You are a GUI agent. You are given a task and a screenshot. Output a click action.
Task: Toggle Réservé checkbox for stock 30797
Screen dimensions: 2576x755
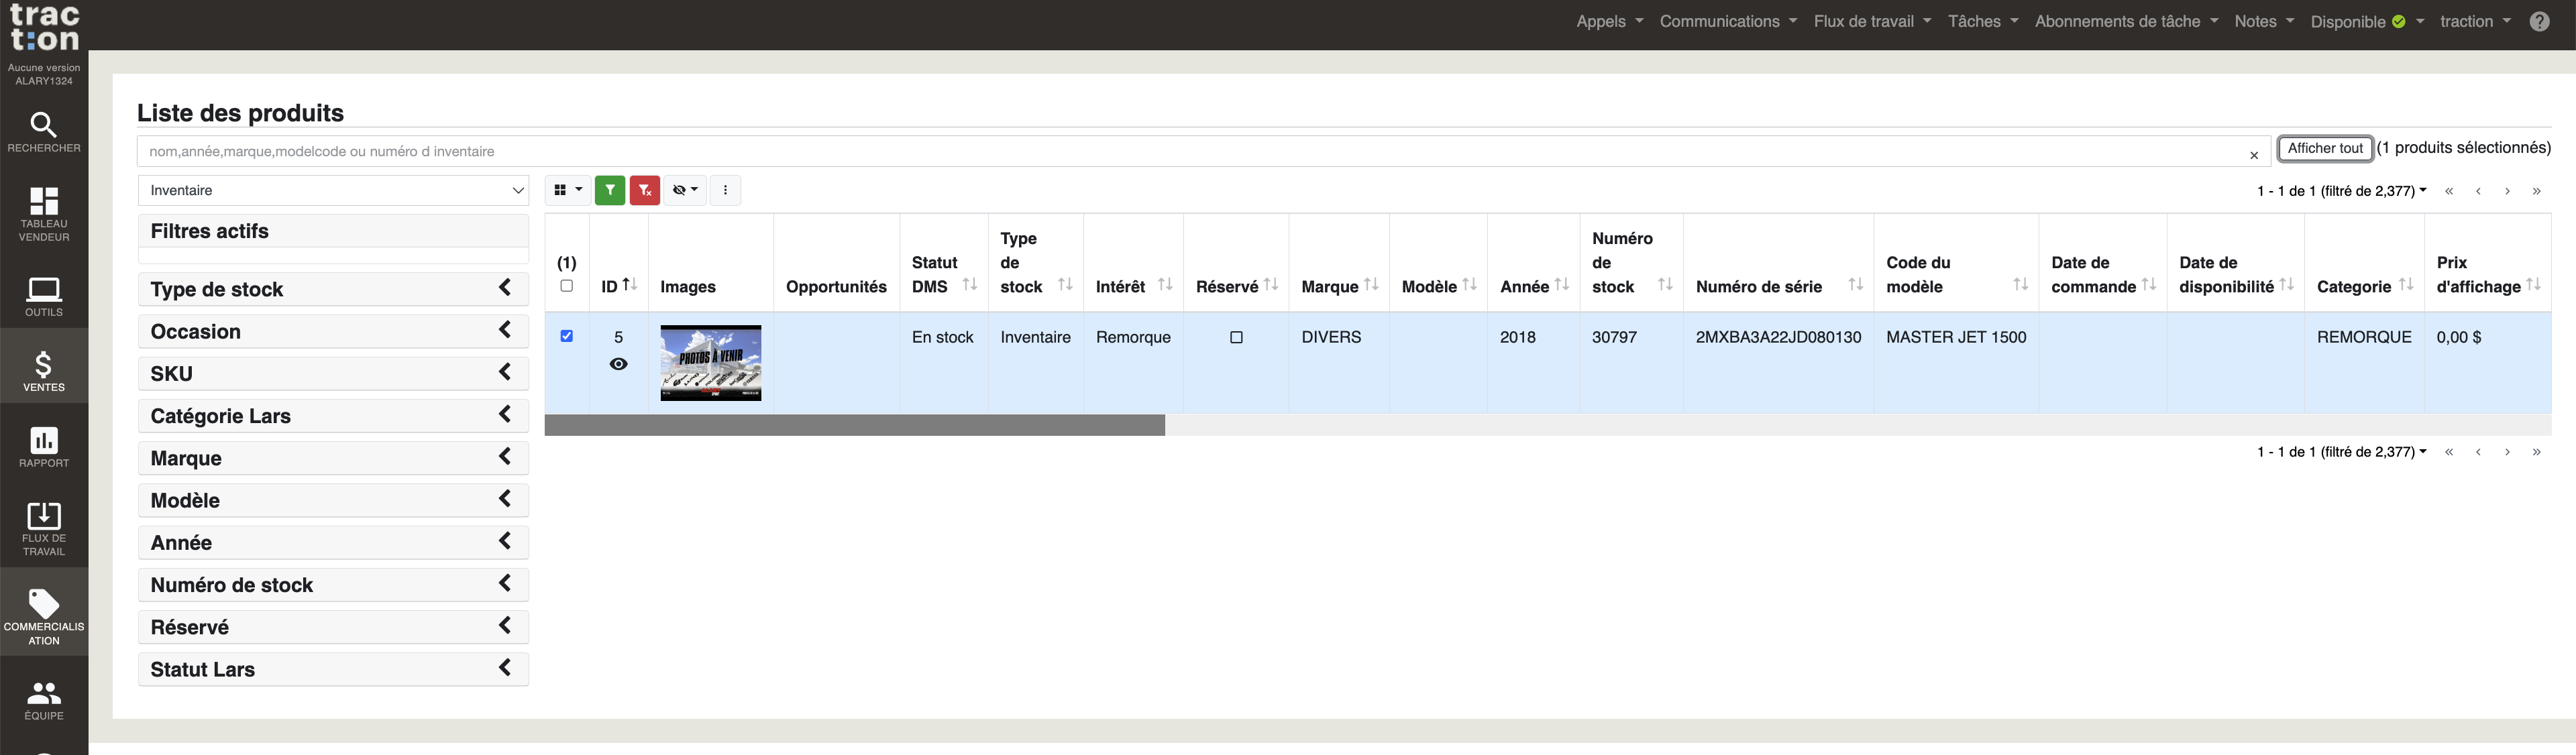tap(1236, 337)
